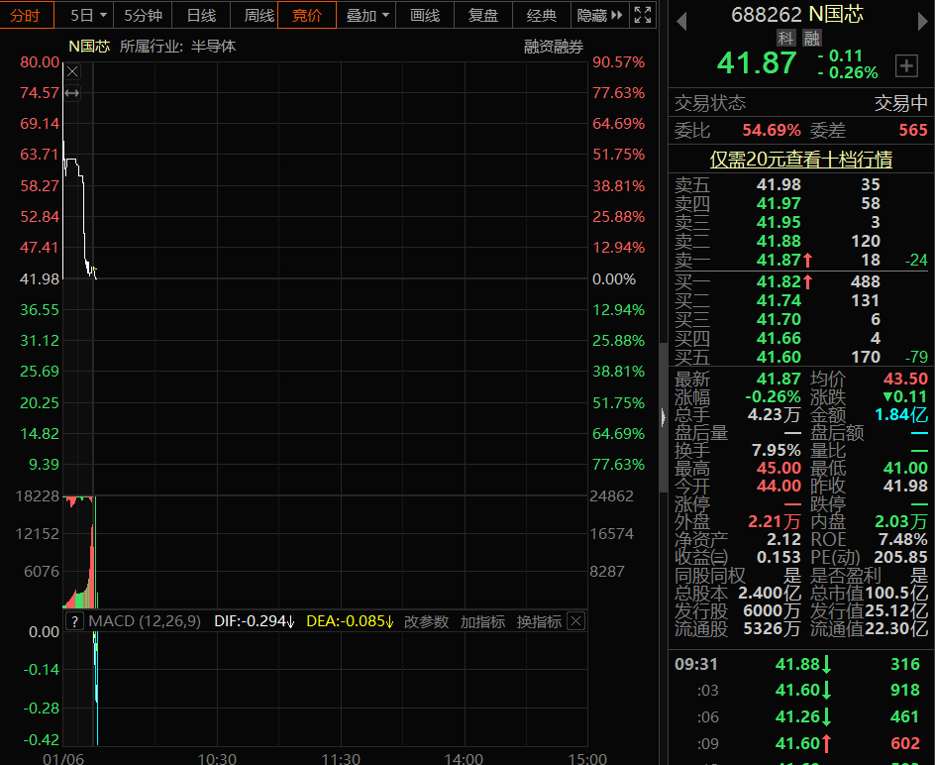Screen dimensions: 935x765
Task: Click the X icon at chart top-left
Action: pyautogui.click(x=71, y=71)
